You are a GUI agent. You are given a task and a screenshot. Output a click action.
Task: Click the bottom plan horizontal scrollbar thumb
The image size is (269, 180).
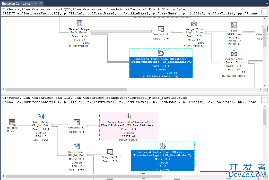[84, 176]
